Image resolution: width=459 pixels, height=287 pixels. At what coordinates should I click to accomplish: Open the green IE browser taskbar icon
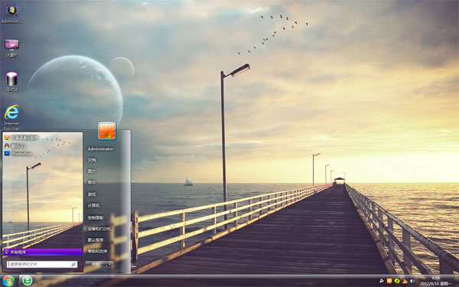tap(28, 281)
